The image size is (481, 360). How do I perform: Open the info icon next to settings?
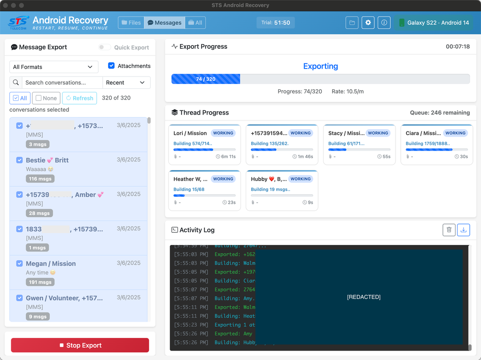[x=384, y=22]
